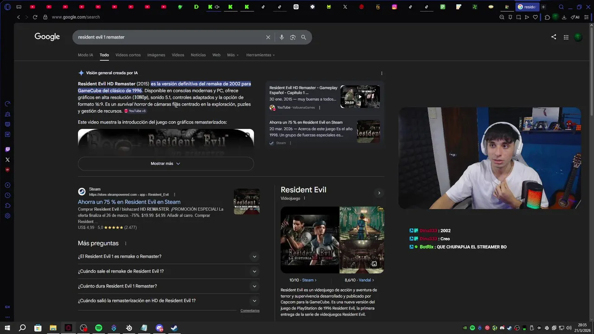The image size is (594, 334).
Task: Reload the page with the refresh icon
Action: [35, 17]
